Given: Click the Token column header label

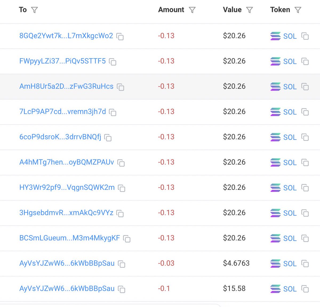Looking at the screenshot, I should coord(280,10).
